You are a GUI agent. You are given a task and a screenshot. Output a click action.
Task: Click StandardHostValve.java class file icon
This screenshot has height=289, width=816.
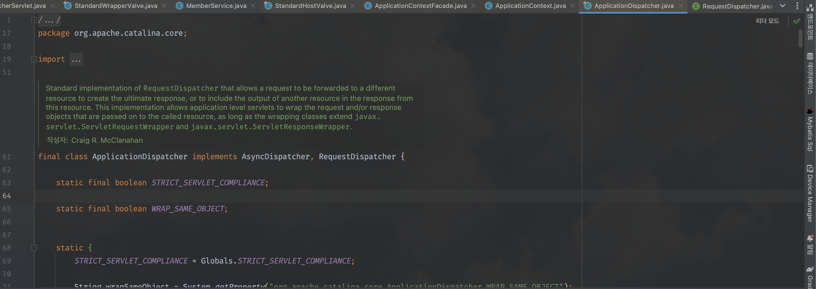point(268,5)
